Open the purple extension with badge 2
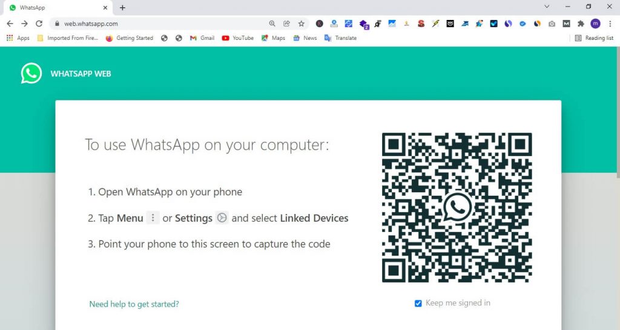Viewport: 620px width, 330px height. coord(364,24)
